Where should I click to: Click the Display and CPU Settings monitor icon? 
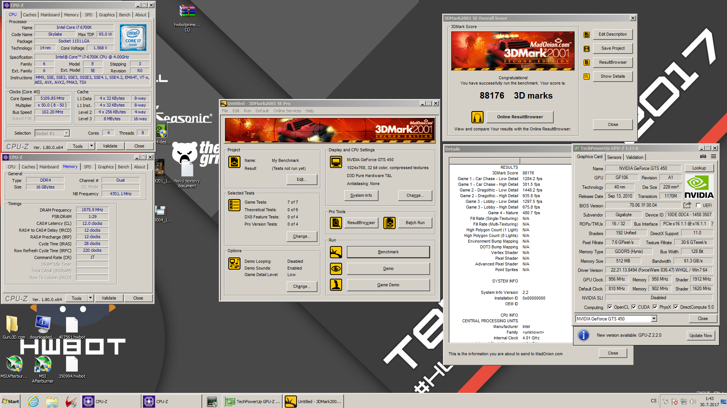(x=336, y=162)
